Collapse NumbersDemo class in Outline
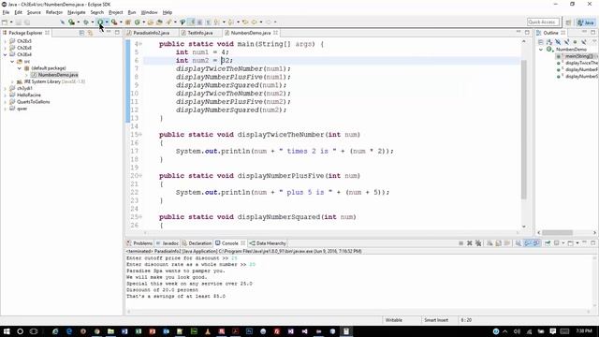 [541, 50]
